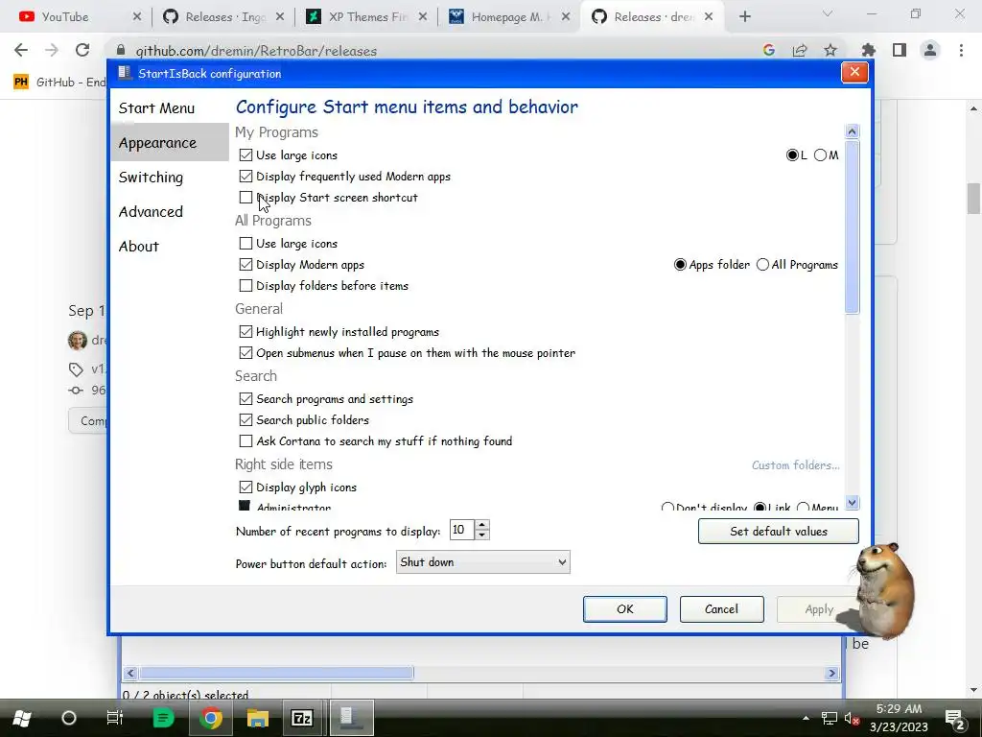Image resolution: width=982 pixels, height=737 pixels.
Task: Open Chrome profile avatar
Action: 930,50
